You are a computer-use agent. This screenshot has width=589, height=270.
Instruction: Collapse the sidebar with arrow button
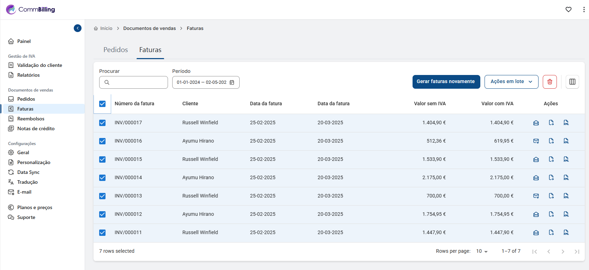coord(78,28)
